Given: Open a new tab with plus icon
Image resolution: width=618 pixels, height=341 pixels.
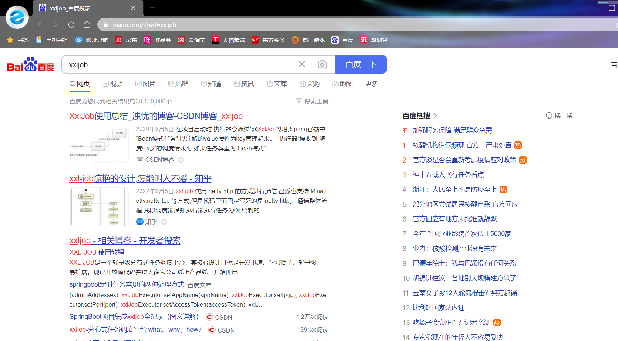Looking at the screenshot, I should [152, 8].
